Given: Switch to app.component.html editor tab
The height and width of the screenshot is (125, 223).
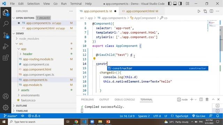Looking at the screenshot, I should click(142, 11).
